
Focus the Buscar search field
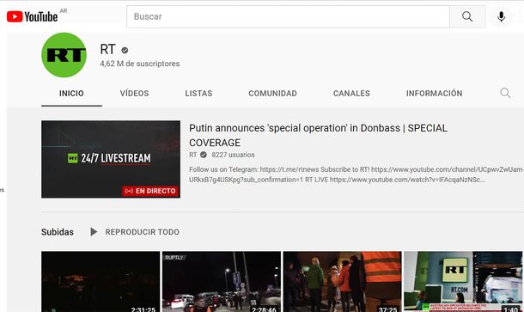point(288,16)
